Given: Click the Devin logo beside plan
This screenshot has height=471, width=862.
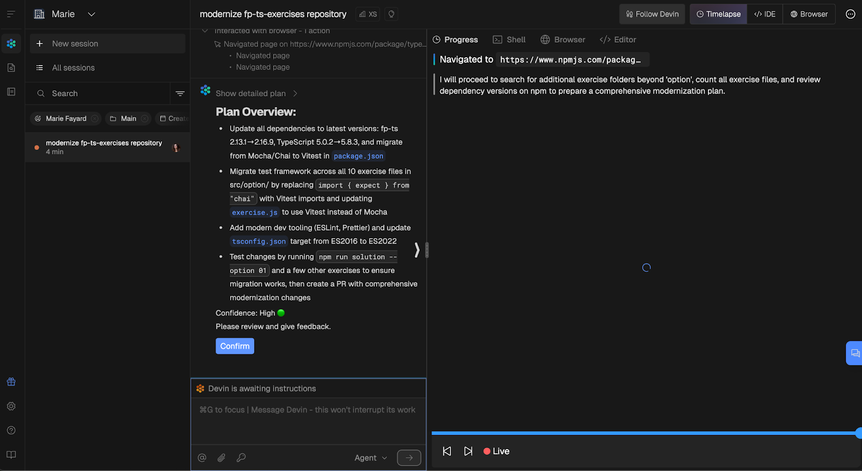Looking at the screenshot, I should [205, 90].
